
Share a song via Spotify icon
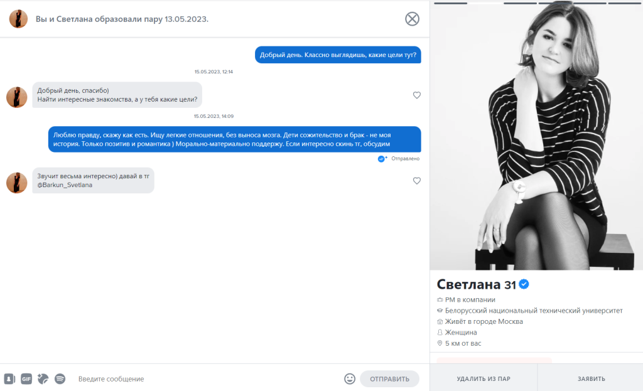point(60,378)
